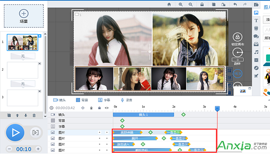Toggle the eye visibility icon in timeline header
This screenshot has height=154, width=270.
pyautogui.click(x=107, y=108)
